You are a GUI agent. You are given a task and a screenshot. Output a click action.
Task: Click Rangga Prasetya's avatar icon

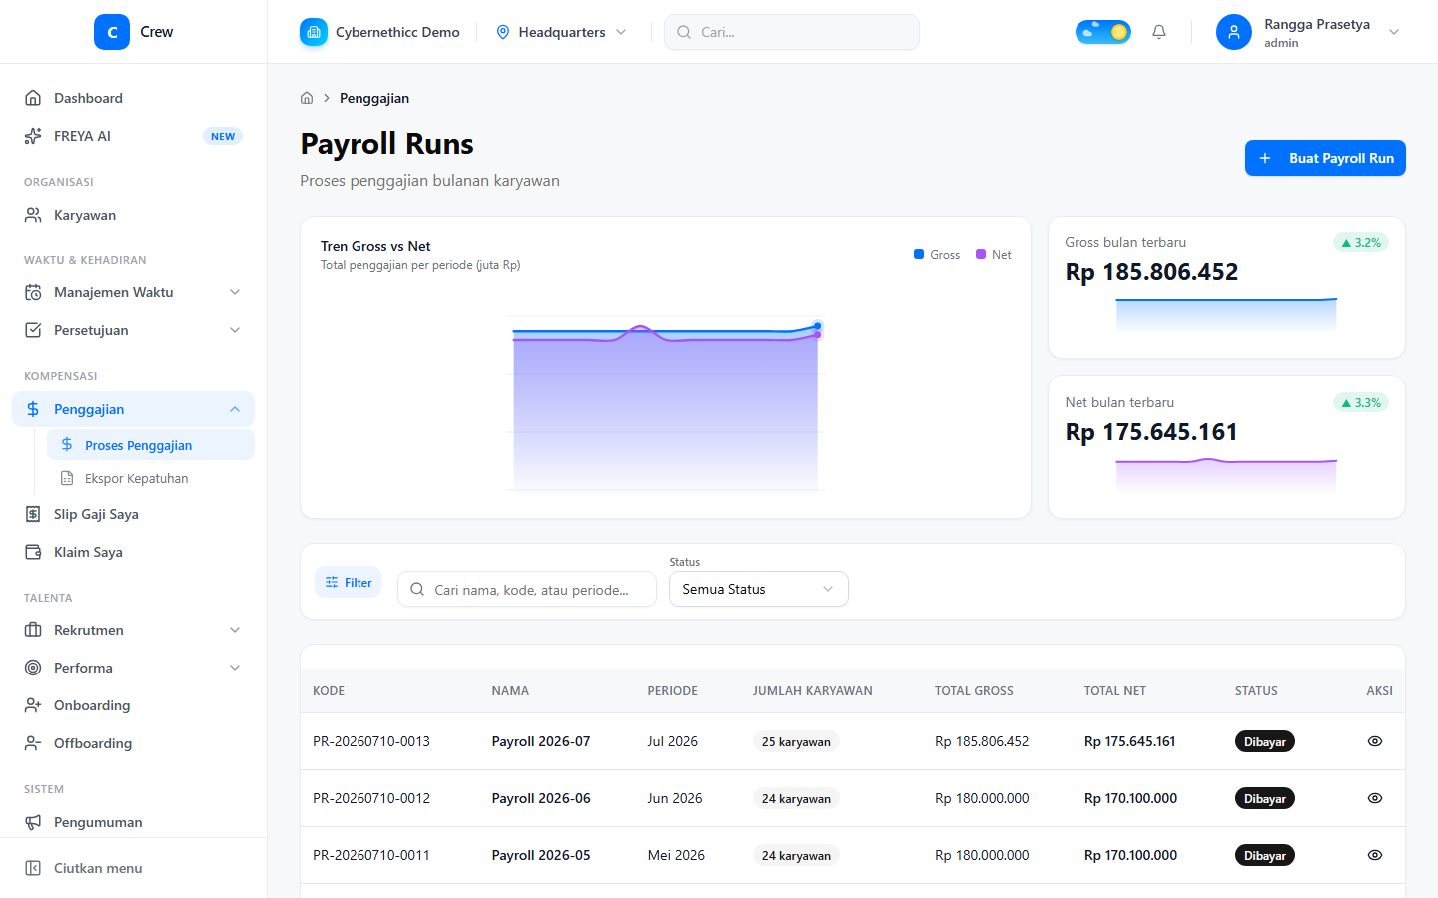tap(1234, 32)
